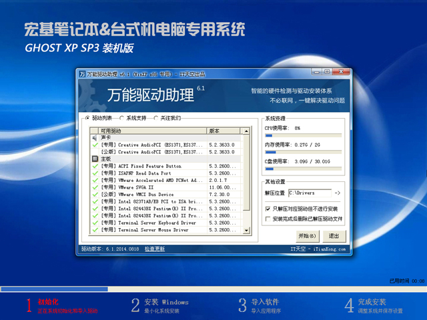Click the sound card category speaker icon

(x=95, y=137)
